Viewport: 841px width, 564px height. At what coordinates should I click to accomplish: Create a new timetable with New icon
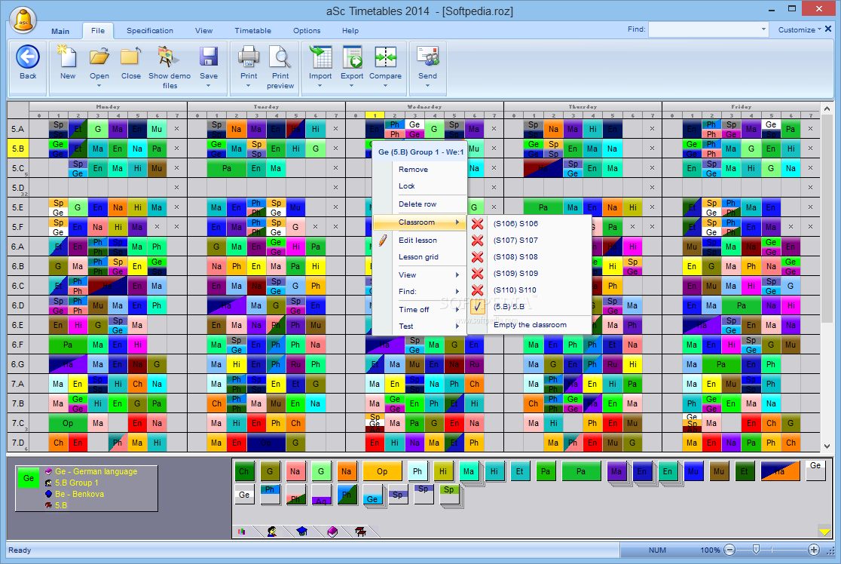pos(68,57)
